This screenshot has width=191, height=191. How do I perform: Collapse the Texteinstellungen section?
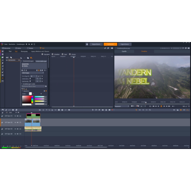pyautogui.click(x=22, y=61)
